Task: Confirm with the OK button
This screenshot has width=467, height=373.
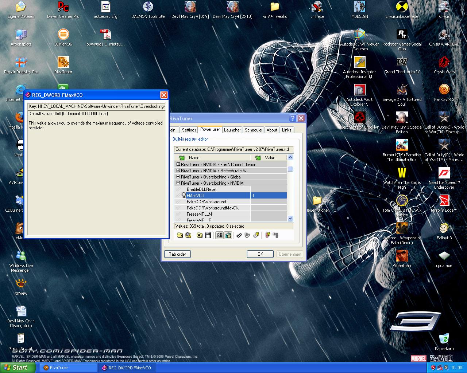Action: pos(260,254)
